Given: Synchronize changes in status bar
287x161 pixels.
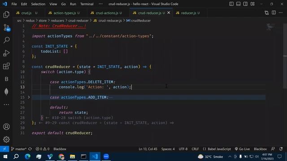Looking at the screenshot, I should tap(30, 149).
